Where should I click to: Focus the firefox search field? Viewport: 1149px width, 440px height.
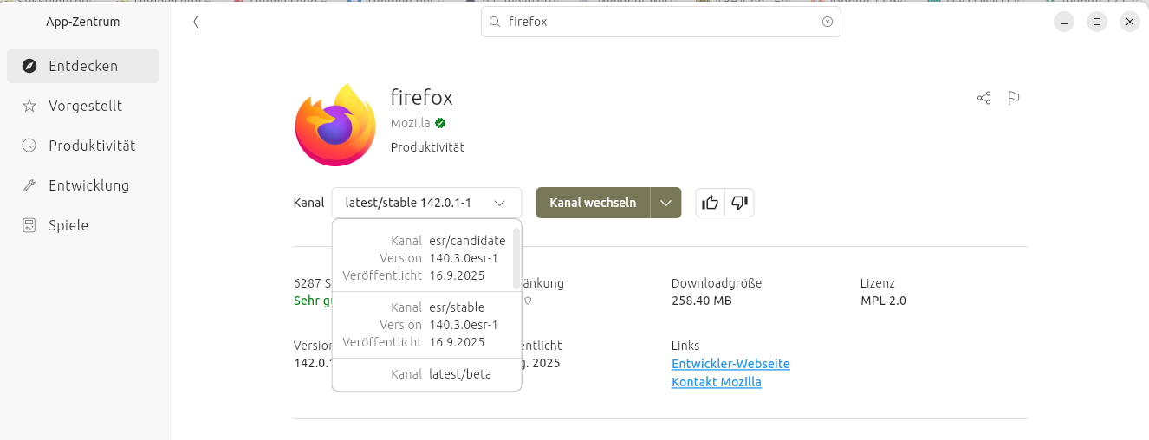(x=659, y=22)
